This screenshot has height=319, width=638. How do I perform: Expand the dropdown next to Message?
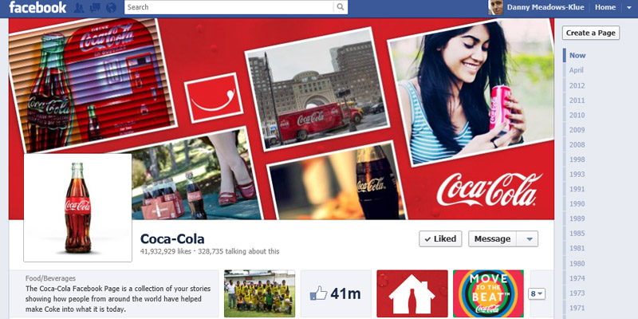529,238
